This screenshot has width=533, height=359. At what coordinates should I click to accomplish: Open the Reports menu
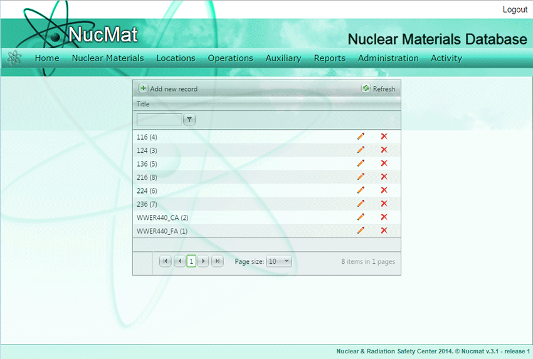point(330,58)
